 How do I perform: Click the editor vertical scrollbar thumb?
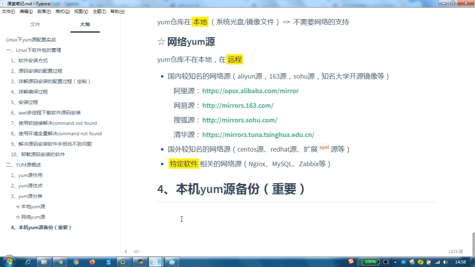473,244
